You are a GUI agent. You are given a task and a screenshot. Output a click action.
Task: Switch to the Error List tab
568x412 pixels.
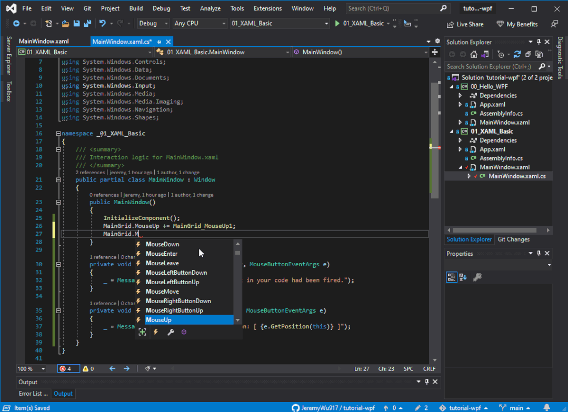(33, 394)
